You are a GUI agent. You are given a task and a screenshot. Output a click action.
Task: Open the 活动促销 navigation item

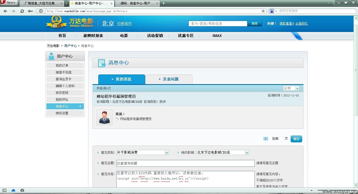coord(155,36)
